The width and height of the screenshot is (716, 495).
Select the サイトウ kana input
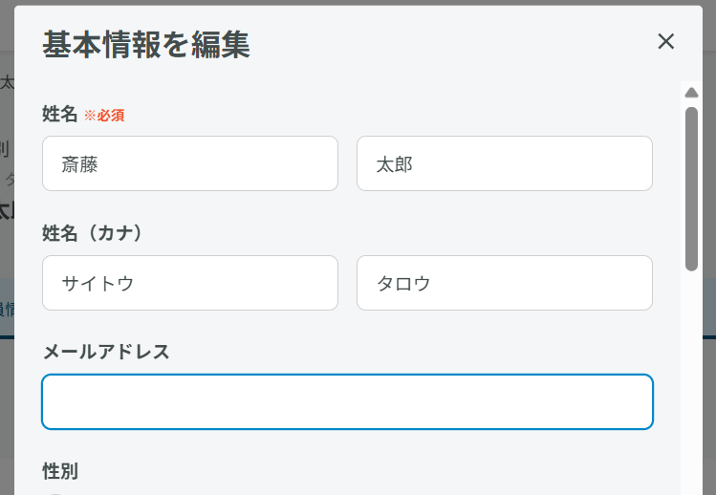[189, 283]
